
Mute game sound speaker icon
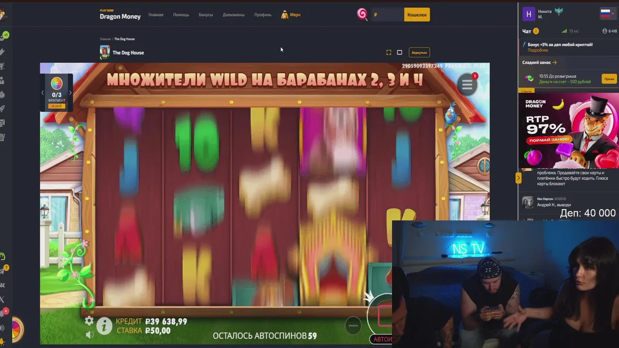coord(89,334)
